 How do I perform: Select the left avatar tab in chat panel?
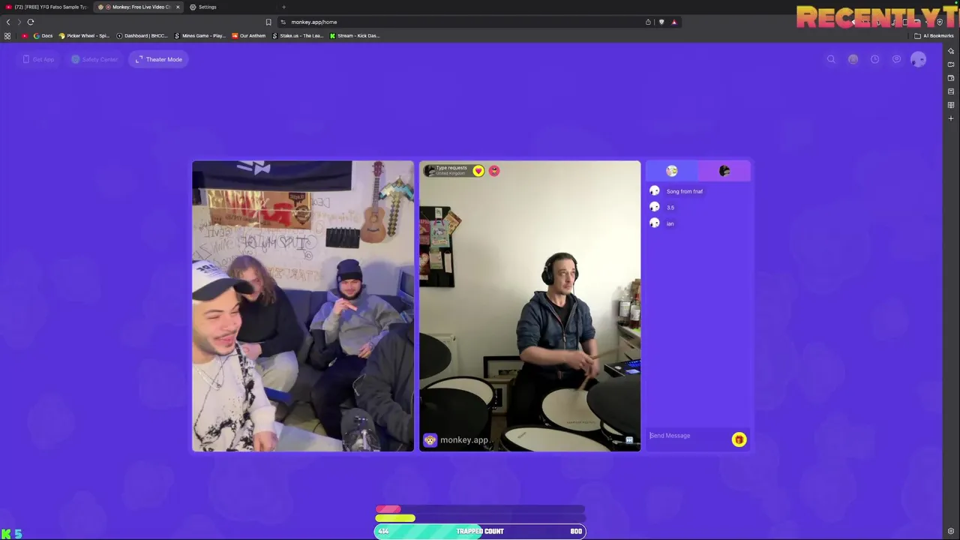click(672, 171)
